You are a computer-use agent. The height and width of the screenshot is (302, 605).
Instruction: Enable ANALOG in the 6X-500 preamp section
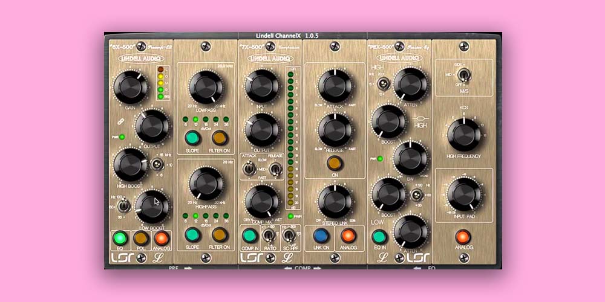161,237
